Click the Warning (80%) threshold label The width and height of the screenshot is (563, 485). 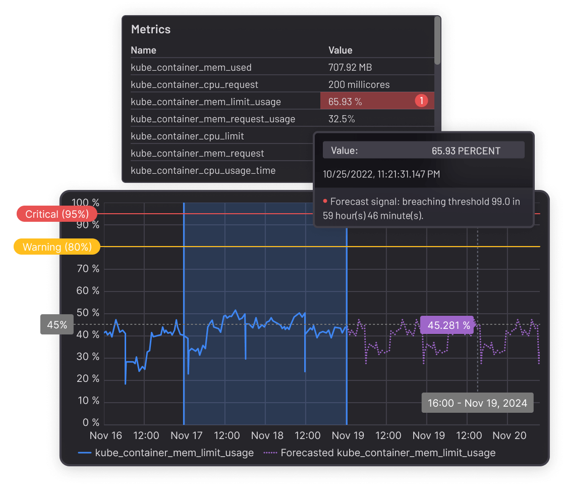pyautogui.click(x=57, y=247)
